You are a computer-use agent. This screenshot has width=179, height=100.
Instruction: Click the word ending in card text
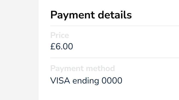point(86,81)
